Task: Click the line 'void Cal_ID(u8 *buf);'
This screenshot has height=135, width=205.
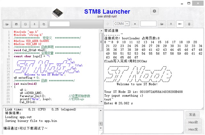Action: click(30, 50)
